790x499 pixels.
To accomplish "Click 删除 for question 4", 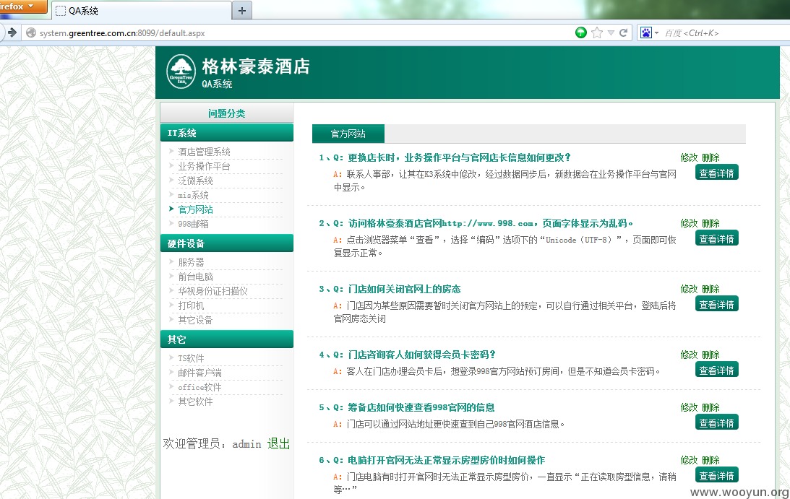I will tap(711, 355).
